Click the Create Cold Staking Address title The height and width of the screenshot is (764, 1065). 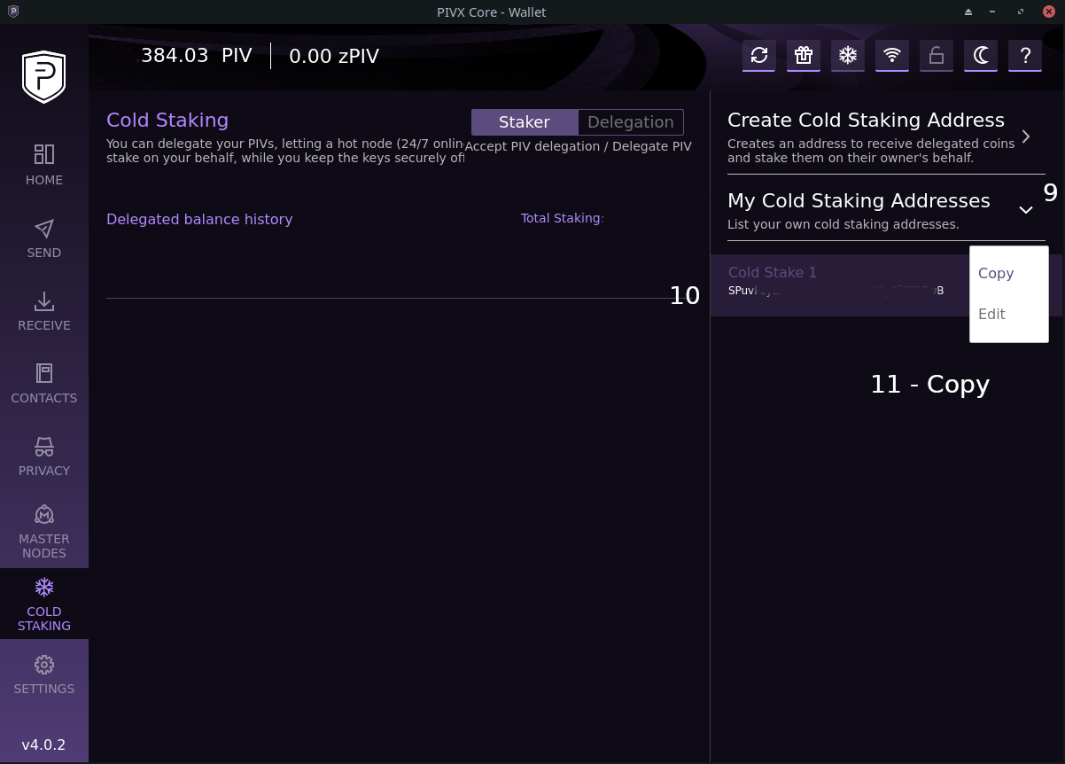pos(866,120)
